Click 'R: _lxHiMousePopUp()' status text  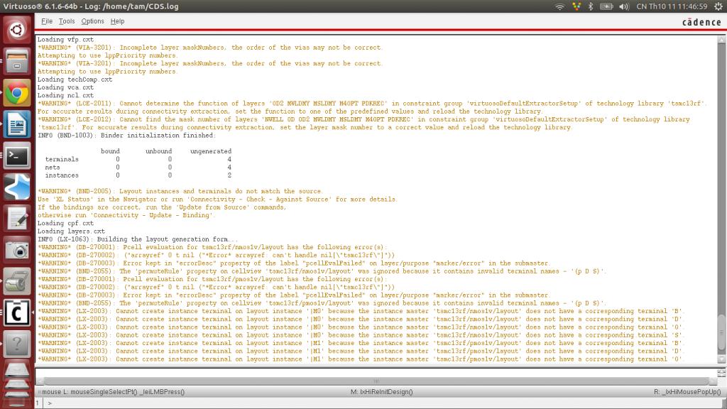point(687,392)
